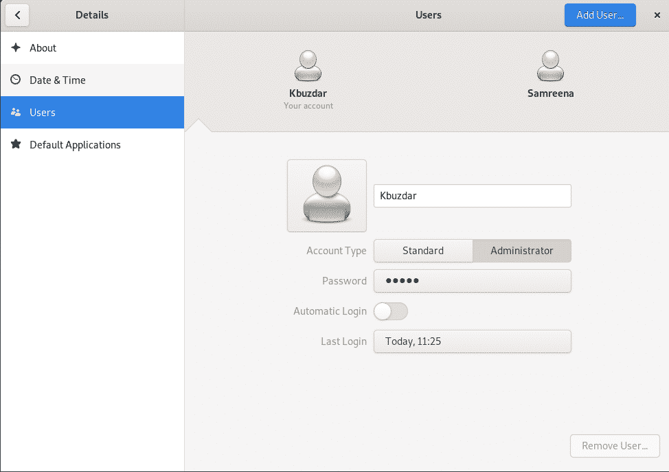Click the About star icon in sidebar
669x472 pixels.
pos(16,48)
